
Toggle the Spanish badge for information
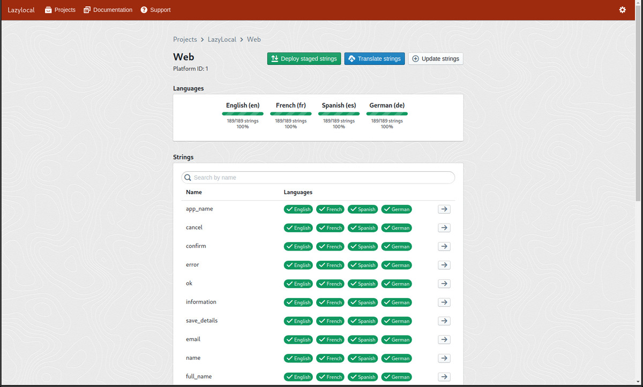(x=363, y=302)
